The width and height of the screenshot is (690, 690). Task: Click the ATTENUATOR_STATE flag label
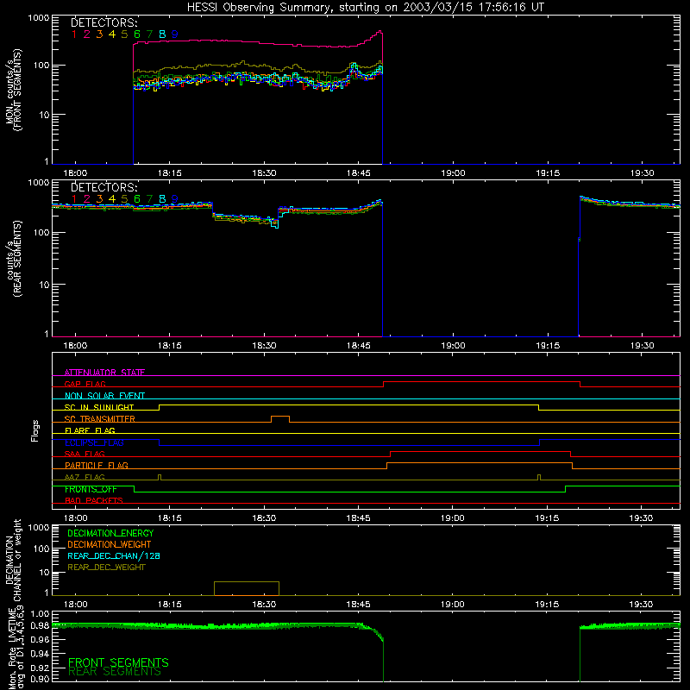click(x=104, y=373)
